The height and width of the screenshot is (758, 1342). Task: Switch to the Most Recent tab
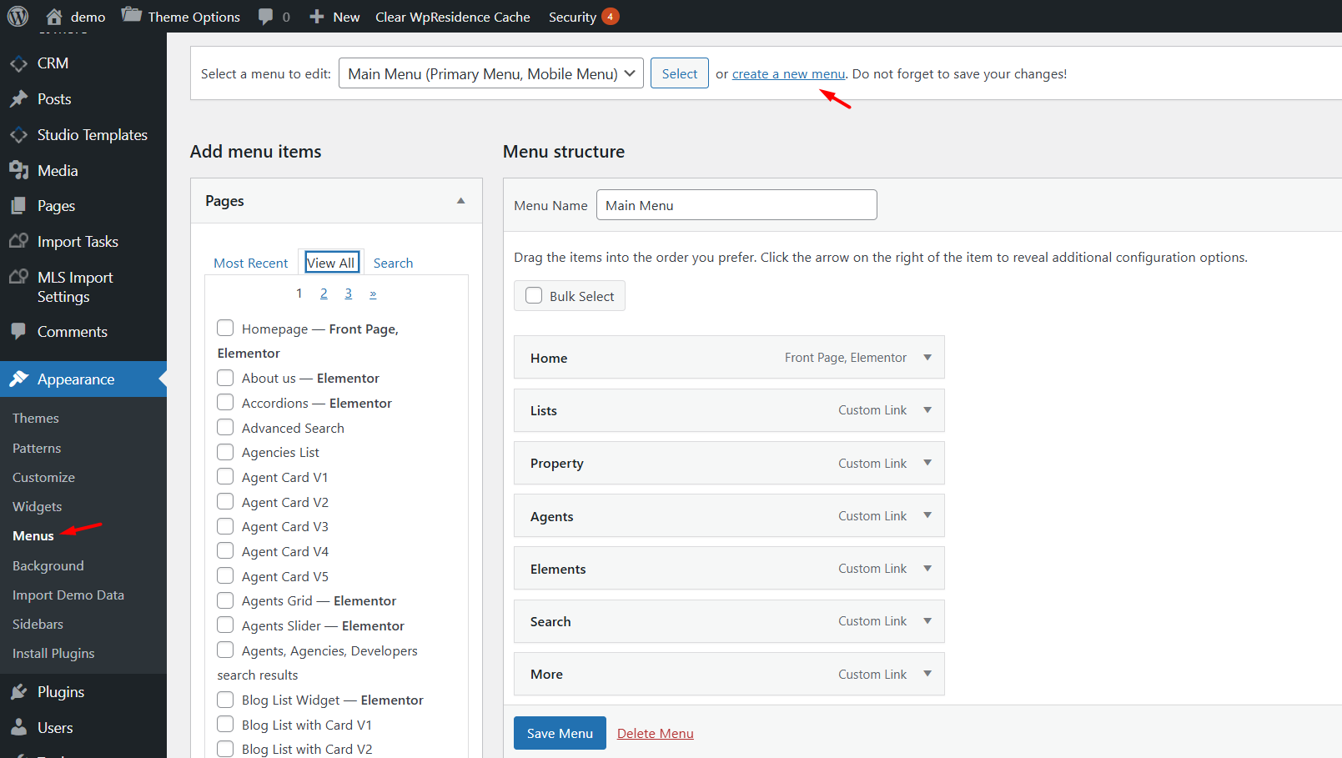pyautogui.click(x=250, y=264)
